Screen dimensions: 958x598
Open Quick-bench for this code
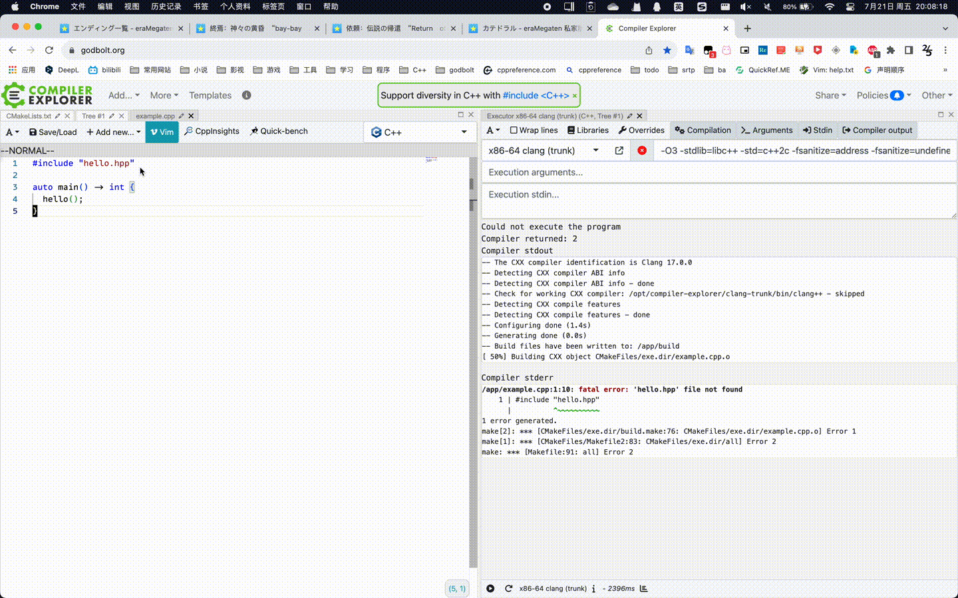click(x=279, y=132)
